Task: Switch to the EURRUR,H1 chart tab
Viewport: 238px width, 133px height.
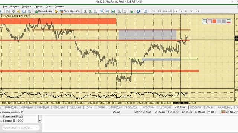Action: 75,108
